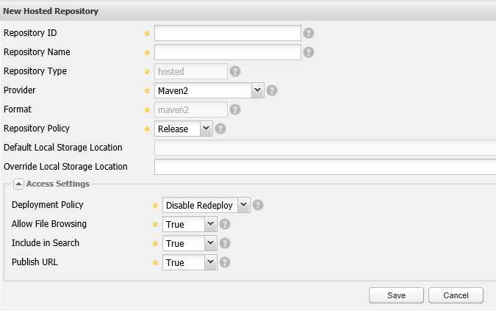The image size is (496, 310).
Task: Click help icon beside Repository Name field
Action: click(x=309, y=52)
